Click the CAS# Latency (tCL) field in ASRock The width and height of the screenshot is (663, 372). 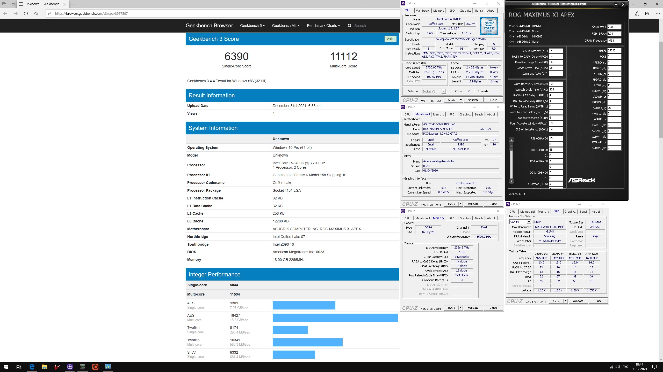(x=556, y=51)
